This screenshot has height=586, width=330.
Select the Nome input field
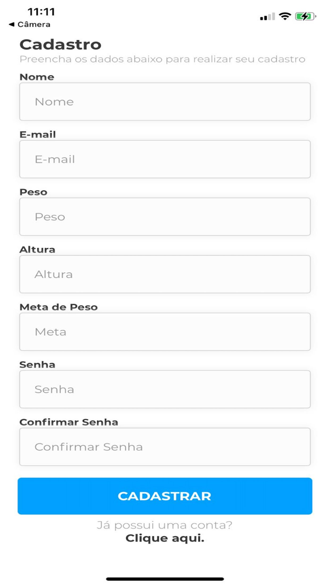point(165,101)
